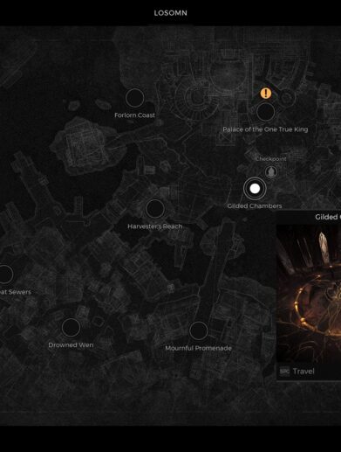This screenshot has height=452, width=341.
Task: Select the Palace of the One True King node circle
Action: tap(265, 112)
